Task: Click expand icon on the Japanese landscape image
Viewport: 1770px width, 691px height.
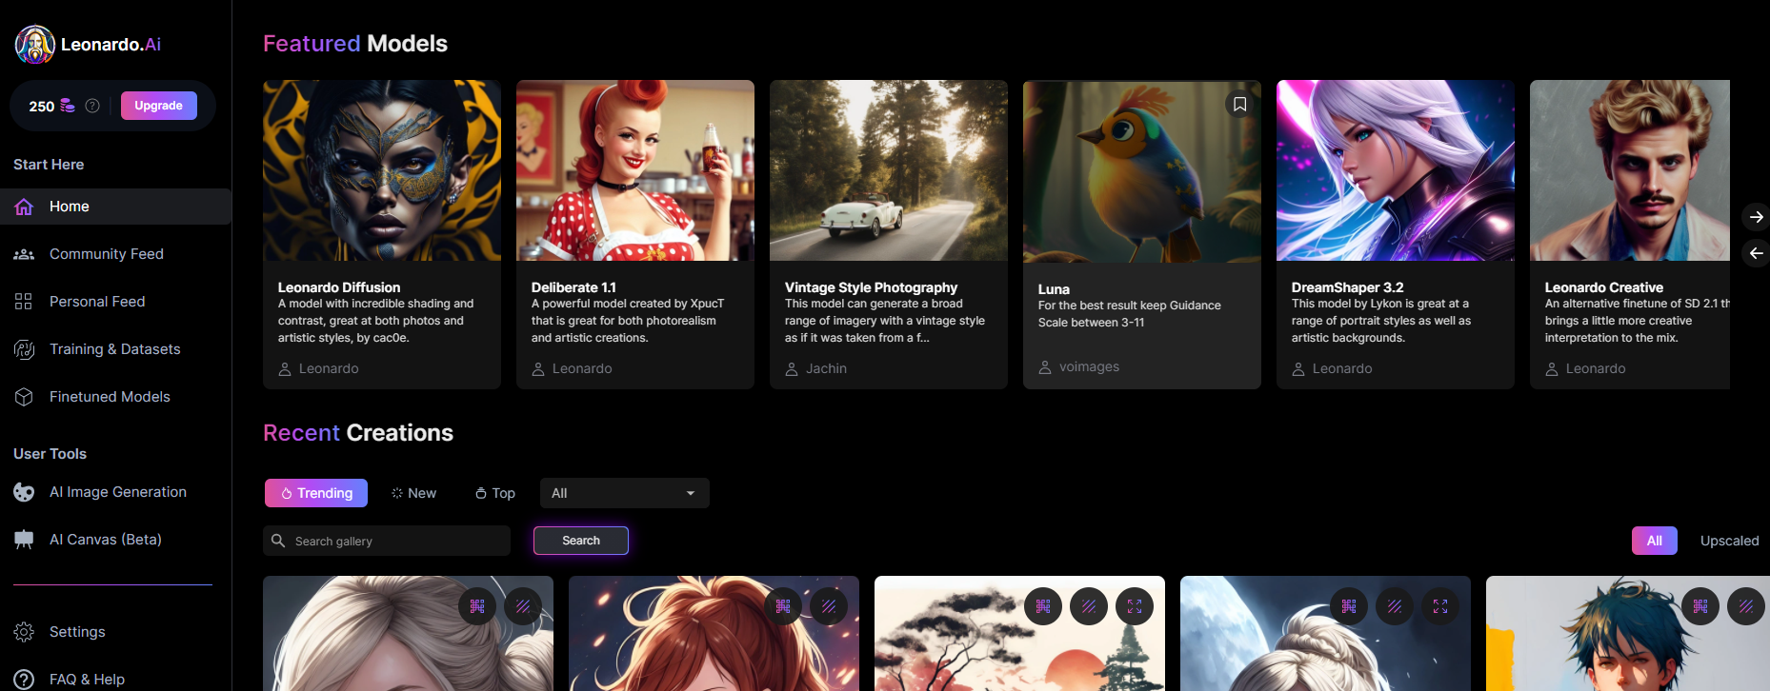Action: pyautogui.click(x=1134, y=606)
